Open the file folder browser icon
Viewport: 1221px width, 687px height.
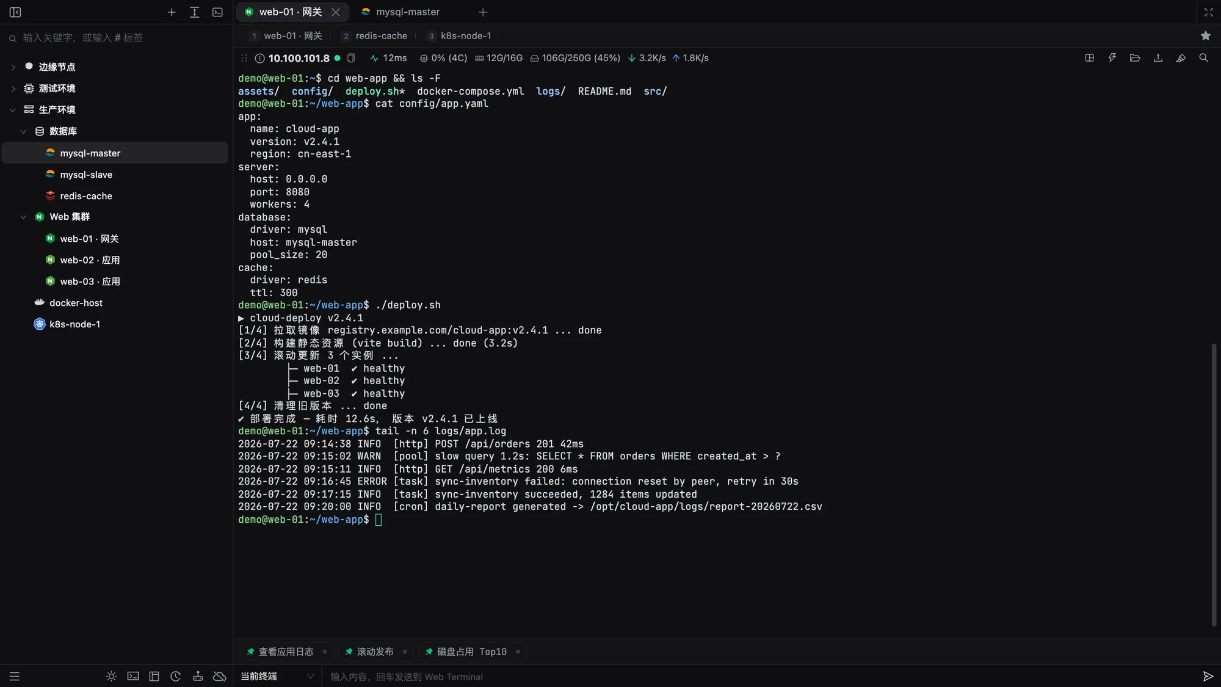(x=1135, y=58)
